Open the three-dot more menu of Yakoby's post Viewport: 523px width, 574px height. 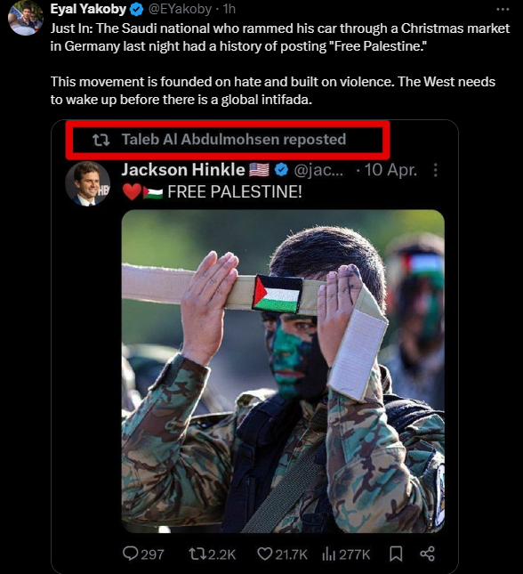[x=503, y=10]
